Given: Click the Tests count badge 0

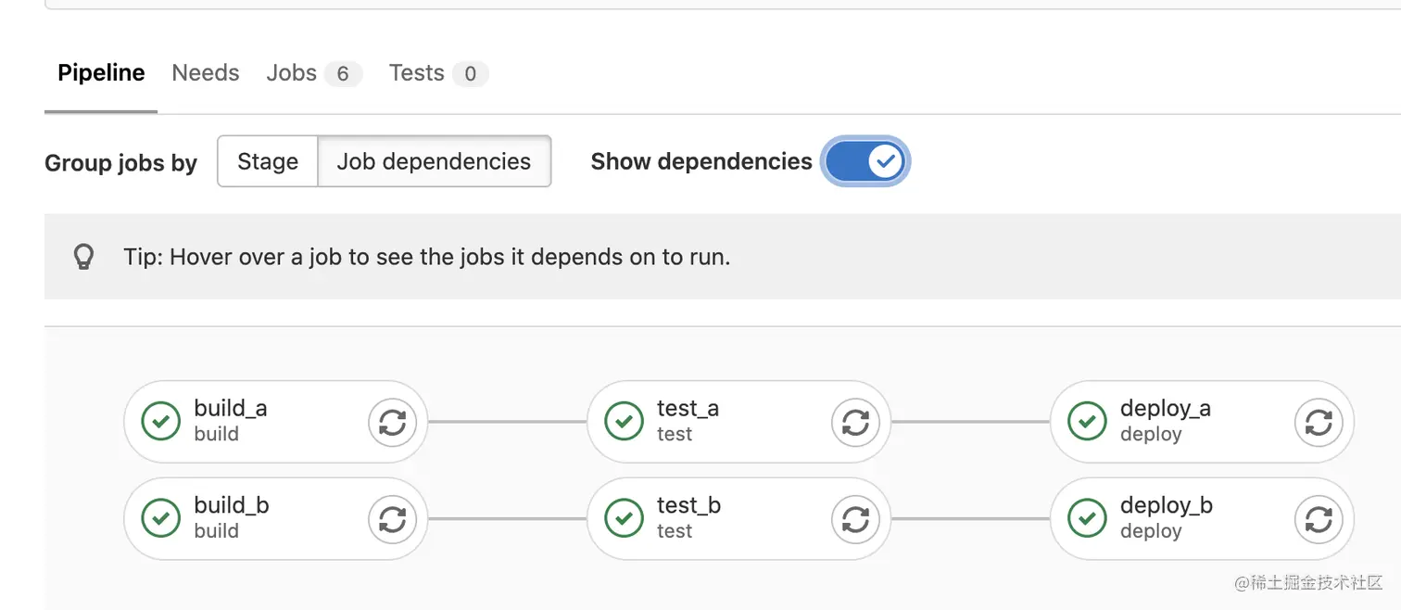Looking at the screenshot, I should coord(470,74).
